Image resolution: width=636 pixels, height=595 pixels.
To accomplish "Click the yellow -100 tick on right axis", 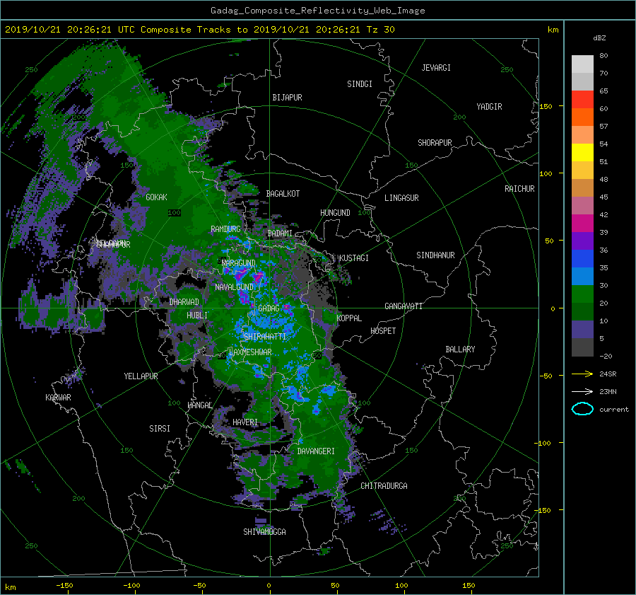I will click(x=542, y=443).
